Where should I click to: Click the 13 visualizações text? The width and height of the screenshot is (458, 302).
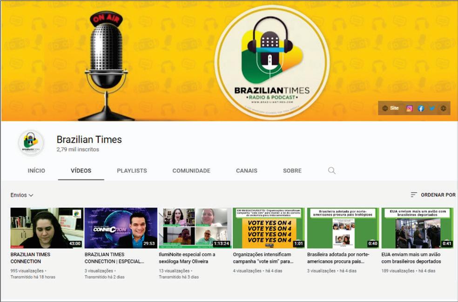pos(175,271)
